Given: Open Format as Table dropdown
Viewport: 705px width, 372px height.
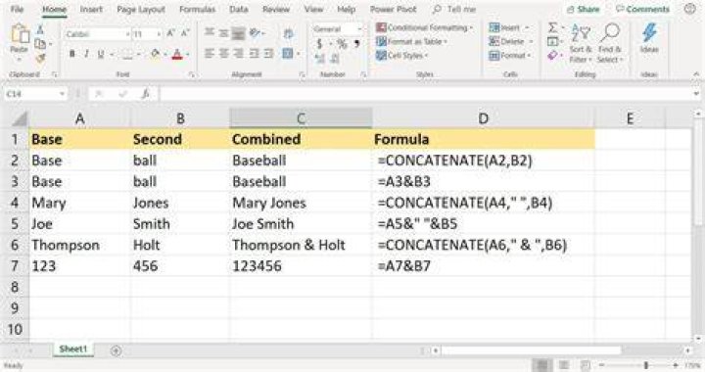Looking at the screenshot, I should tap(411, 42).
